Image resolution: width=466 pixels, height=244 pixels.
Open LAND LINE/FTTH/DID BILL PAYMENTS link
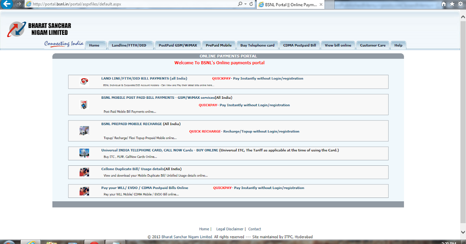coord(144,78)
